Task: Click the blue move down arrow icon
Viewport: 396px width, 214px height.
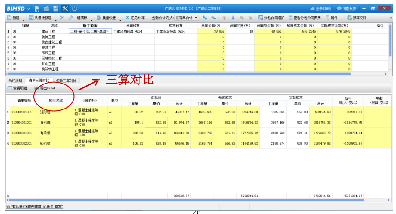Action: (x=233, y=18)
